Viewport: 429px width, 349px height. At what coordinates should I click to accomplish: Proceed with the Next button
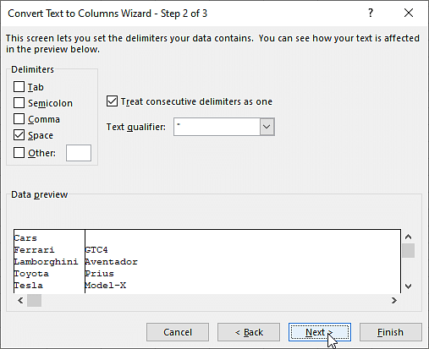point(320,332)
